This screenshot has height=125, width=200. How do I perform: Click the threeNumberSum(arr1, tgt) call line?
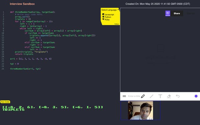pyautogui.click(x=25, y=69)
